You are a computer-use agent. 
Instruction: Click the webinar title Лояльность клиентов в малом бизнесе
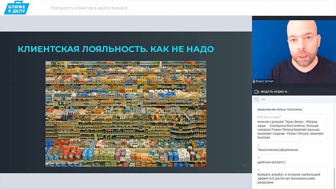pos(89,8)
